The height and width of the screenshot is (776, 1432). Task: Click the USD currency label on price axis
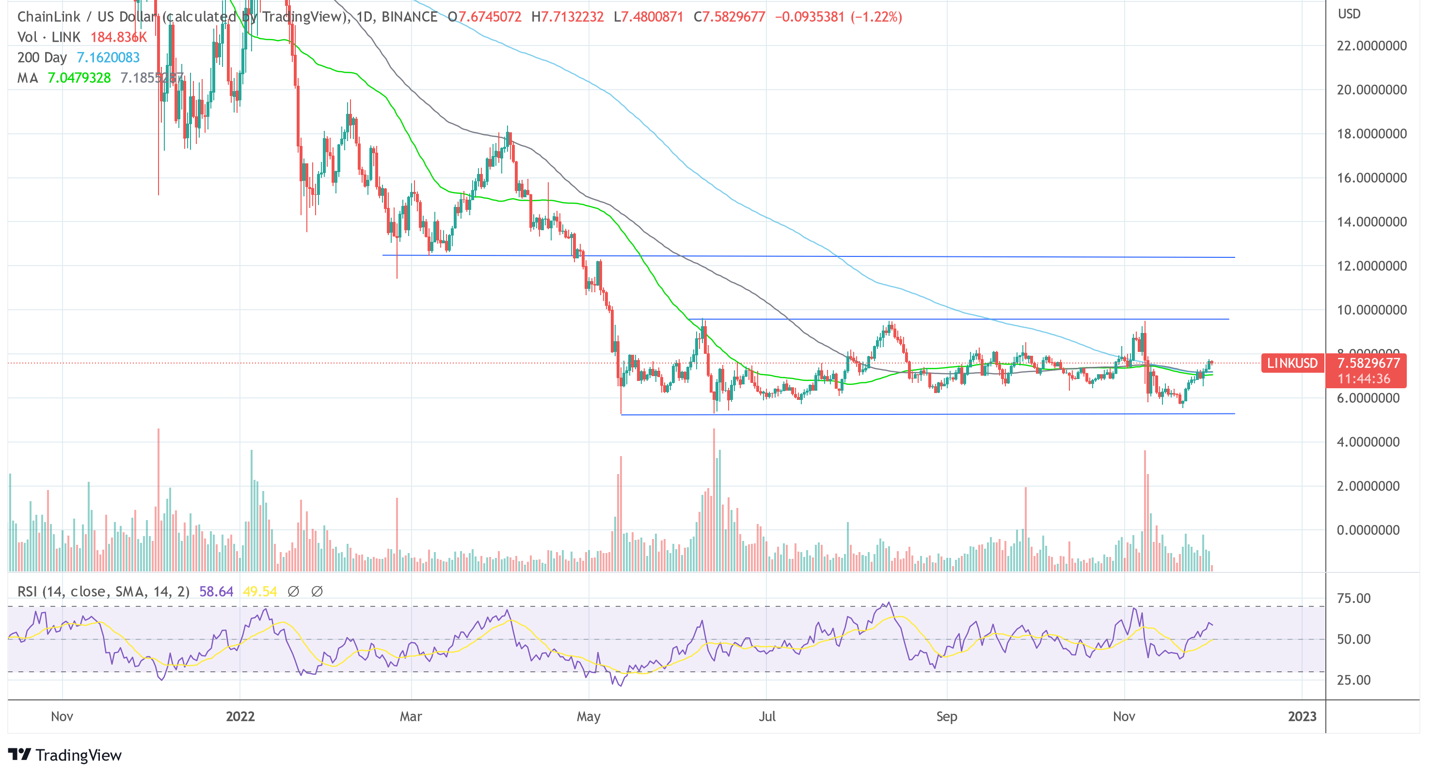point(1349,14)
